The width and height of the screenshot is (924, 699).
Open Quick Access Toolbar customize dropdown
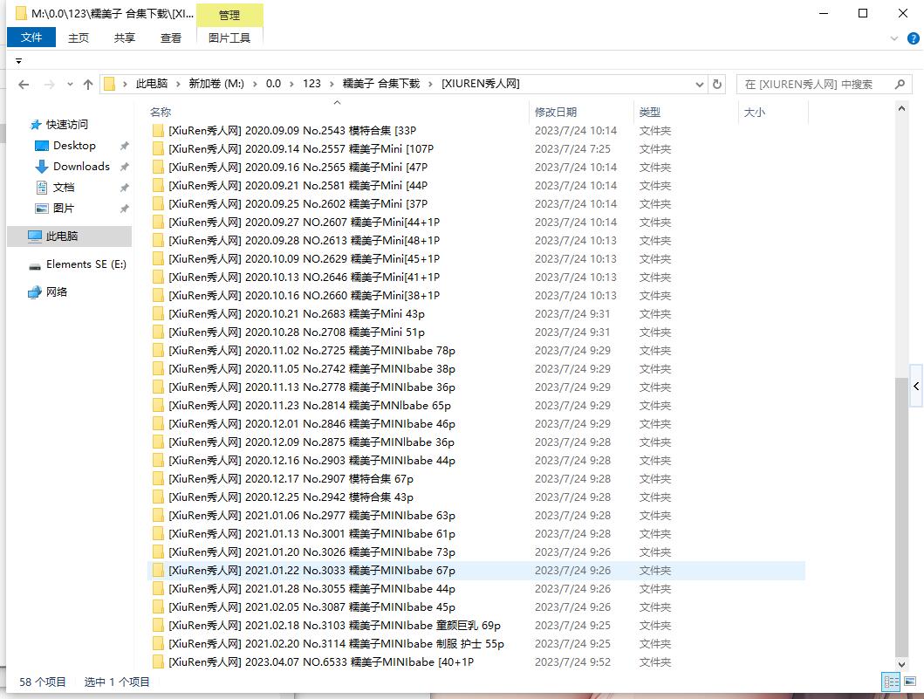[19, 61]
